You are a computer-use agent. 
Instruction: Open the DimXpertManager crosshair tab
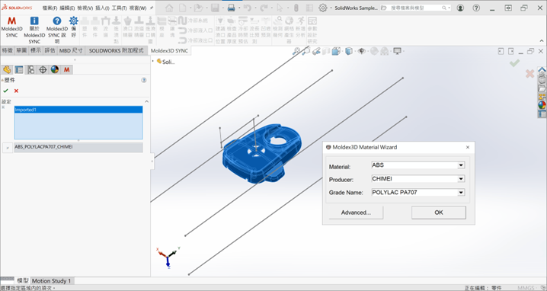tap(43, 69)
